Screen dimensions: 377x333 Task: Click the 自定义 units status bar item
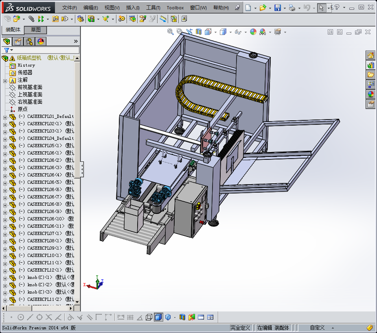coord(317,328)
